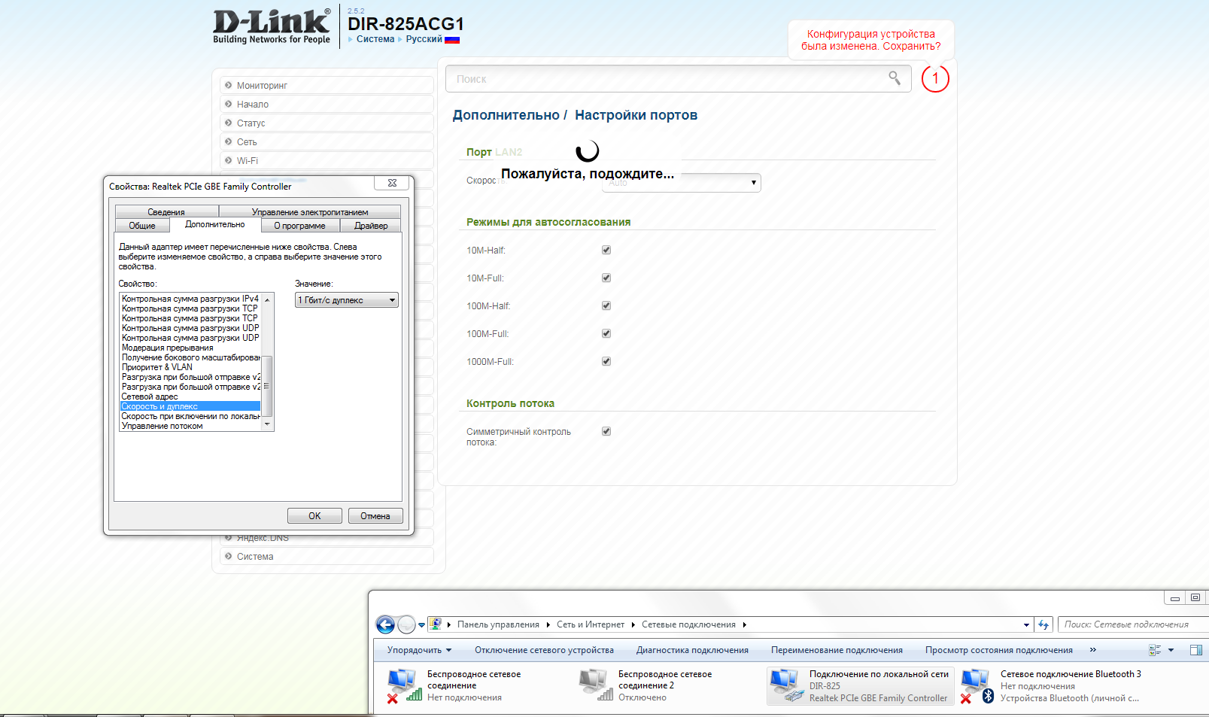Open the port speed dropdown in router settings

click(682, 183)
